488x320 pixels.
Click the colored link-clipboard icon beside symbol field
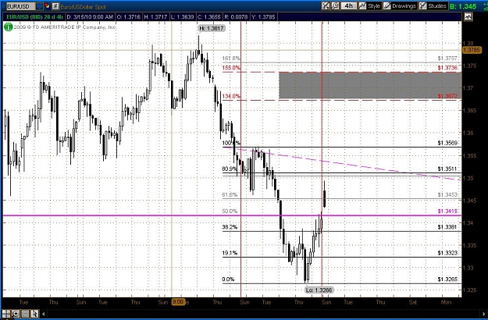[47, 6]
